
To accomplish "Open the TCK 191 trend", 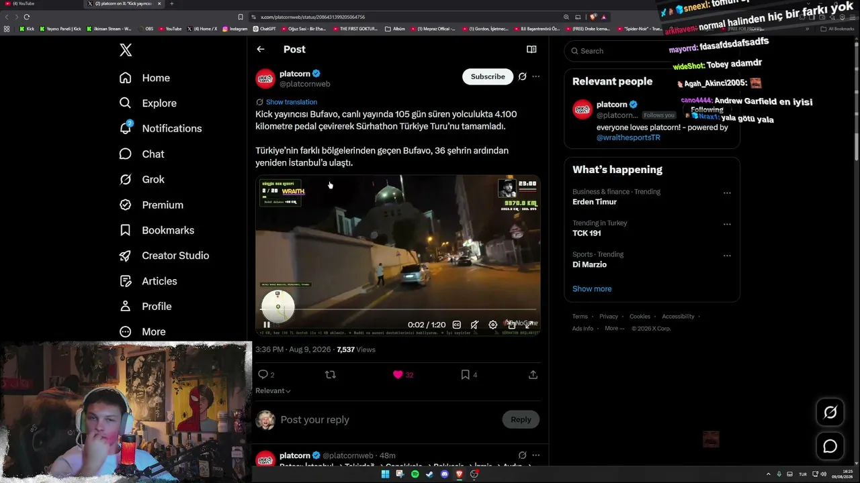I will (587, 233).
